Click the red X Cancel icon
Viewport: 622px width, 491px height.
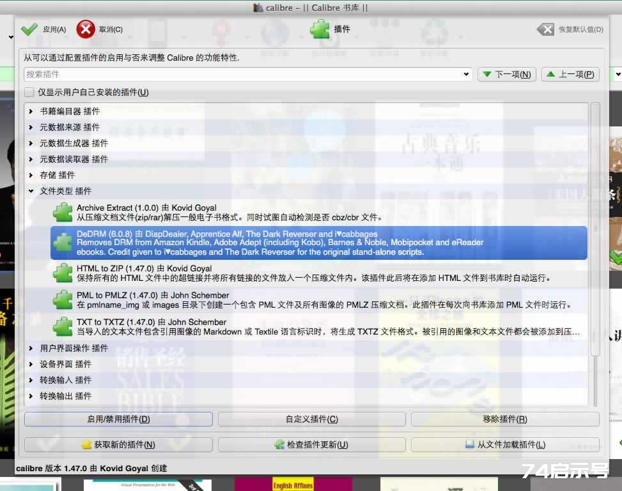click(x=85, y=29)
